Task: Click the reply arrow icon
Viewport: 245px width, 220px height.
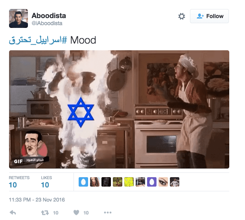Action: click(x=13, y=213)
